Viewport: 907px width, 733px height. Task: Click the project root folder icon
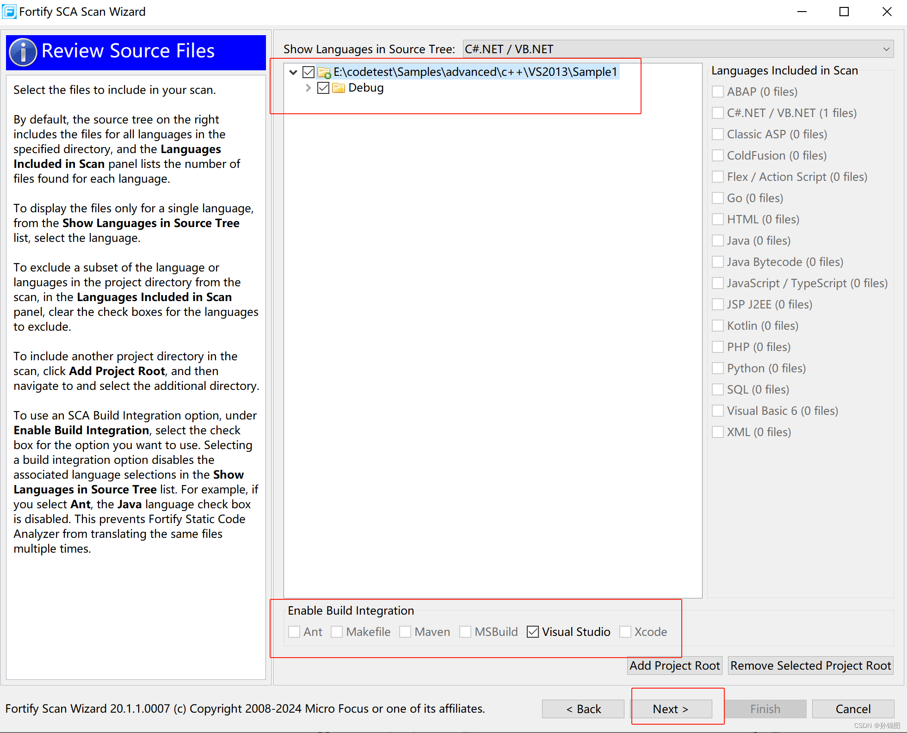click(324, 73)
